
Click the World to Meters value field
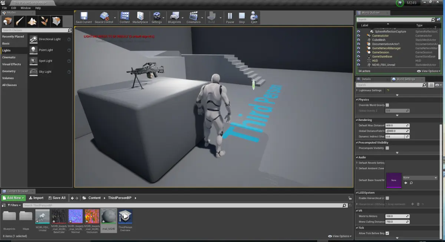click(397, 216)
